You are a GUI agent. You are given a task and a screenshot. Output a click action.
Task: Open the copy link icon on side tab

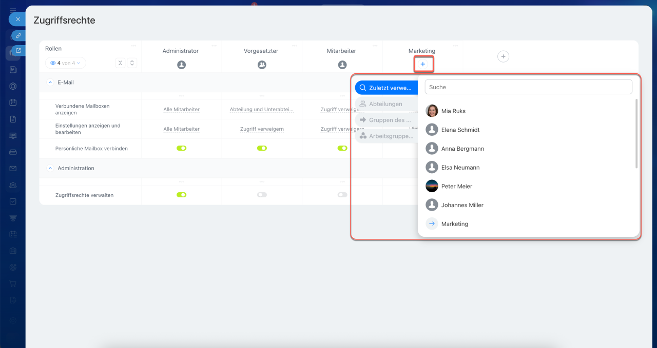(18, 35)
